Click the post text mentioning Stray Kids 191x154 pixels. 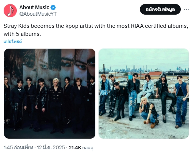(x=96, y=30)
